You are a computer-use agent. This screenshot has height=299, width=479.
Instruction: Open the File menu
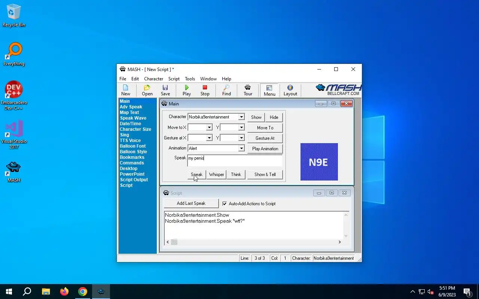click(x=123, y=79)
